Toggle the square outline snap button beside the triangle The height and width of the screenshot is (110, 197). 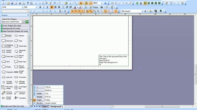point(109,11)
